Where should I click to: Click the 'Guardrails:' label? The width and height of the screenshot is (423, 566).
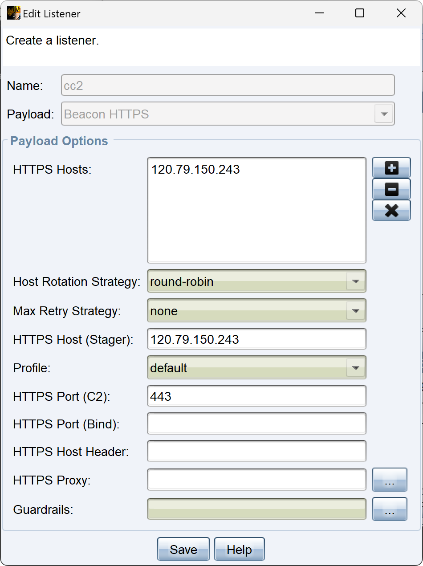point(43,509)
